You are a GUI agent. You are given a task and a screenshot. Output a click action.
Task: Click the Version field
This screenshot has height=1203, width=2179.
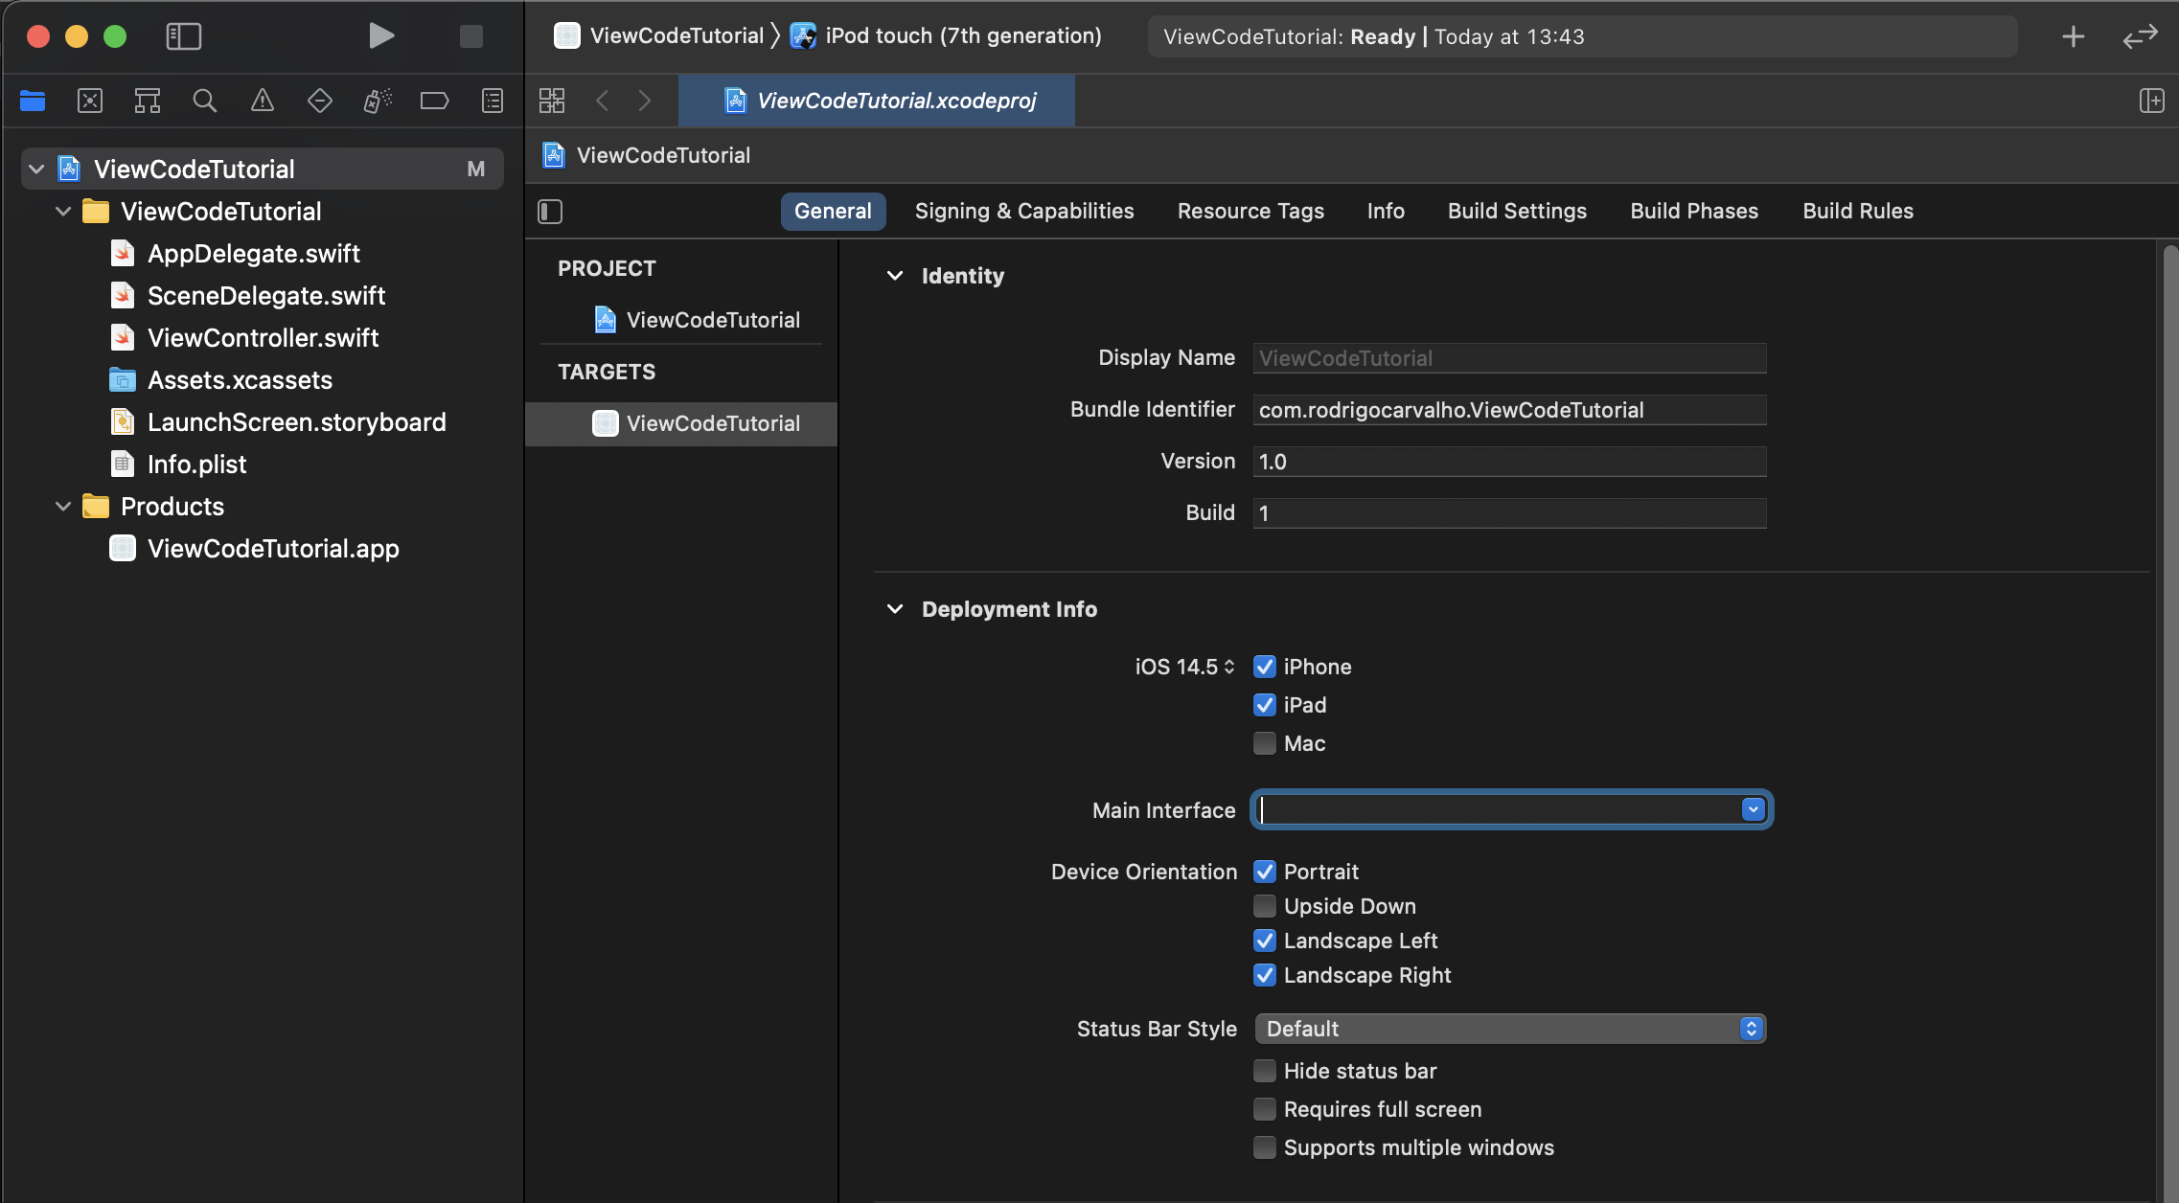point(1509,462)
